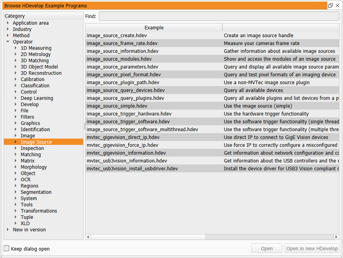Select mvtec_usb3vision_install_usbdriver.hdev example
Screen dimensions: 343x258
[x=132, y=169]
